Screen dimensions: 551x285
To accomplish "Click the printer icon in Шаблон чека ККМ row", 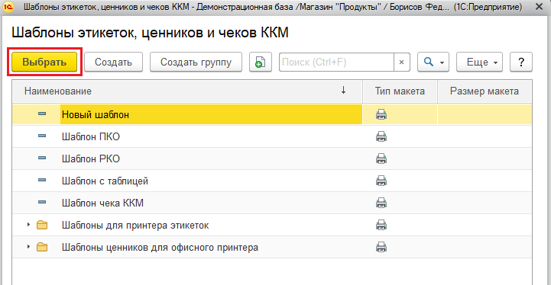I will pos(381,203).
